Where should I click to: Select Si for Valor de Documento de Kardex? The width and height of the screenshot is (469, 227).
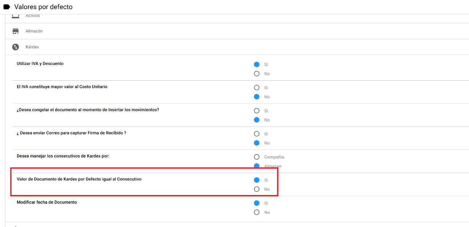point(256,180)
